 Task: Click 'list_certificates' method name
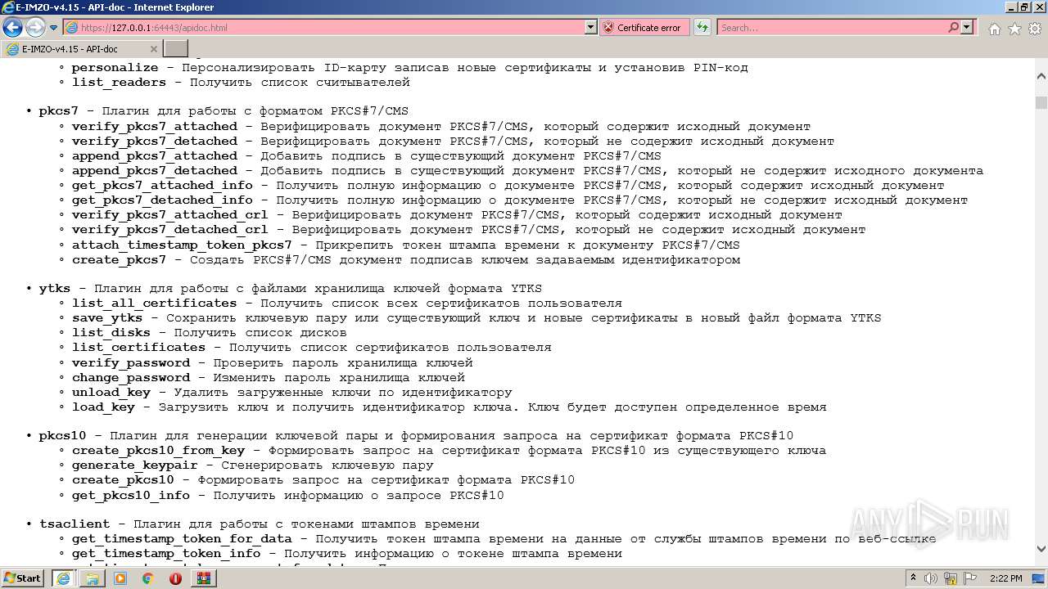[138, 347]
